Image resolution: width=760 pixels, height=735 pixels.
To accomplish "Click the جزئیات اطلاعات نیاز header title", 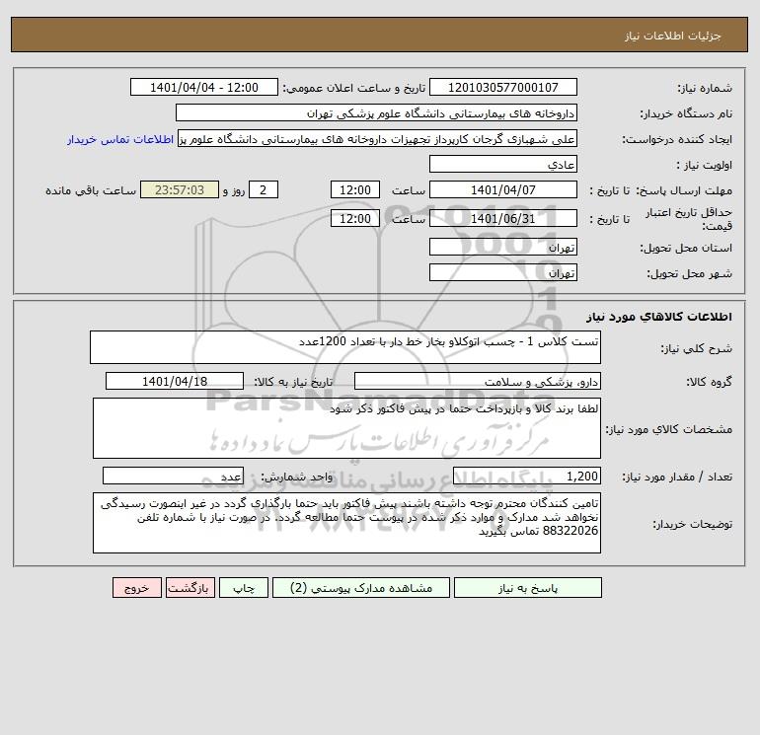I will coord(673,36).
